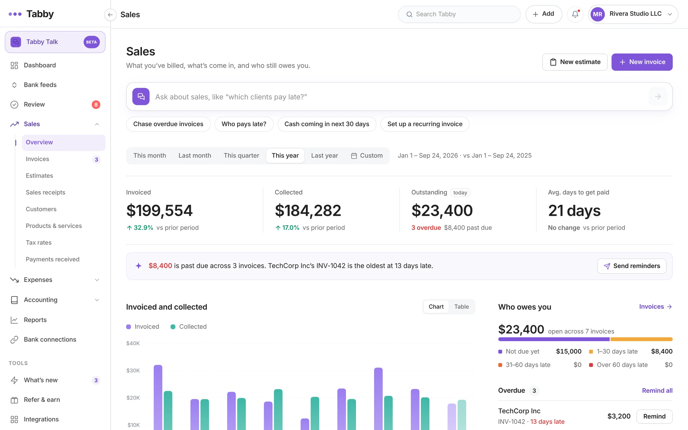Click Remind for TechCorp Inc
The height and width of the screenshot is (430, 688).
[654, 417]
